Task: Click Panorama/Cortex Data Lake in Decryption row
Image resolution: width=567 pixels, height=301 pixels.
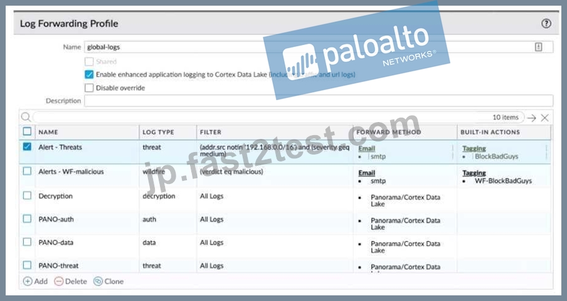Action: pos(405,201)
